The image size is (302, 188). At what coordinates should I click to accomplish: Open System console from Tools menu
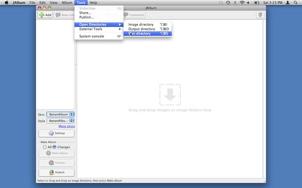pos(99,36)
